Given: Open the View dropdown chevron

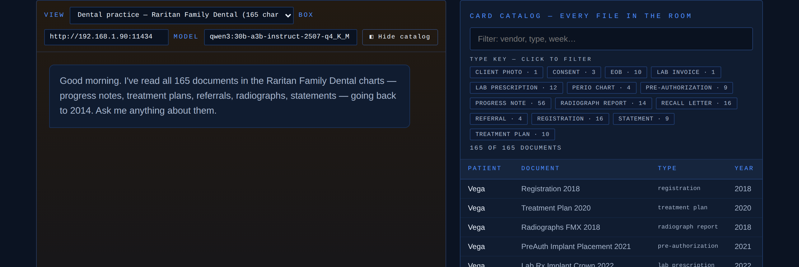Looking at the screenshot, I should [288, 16].
